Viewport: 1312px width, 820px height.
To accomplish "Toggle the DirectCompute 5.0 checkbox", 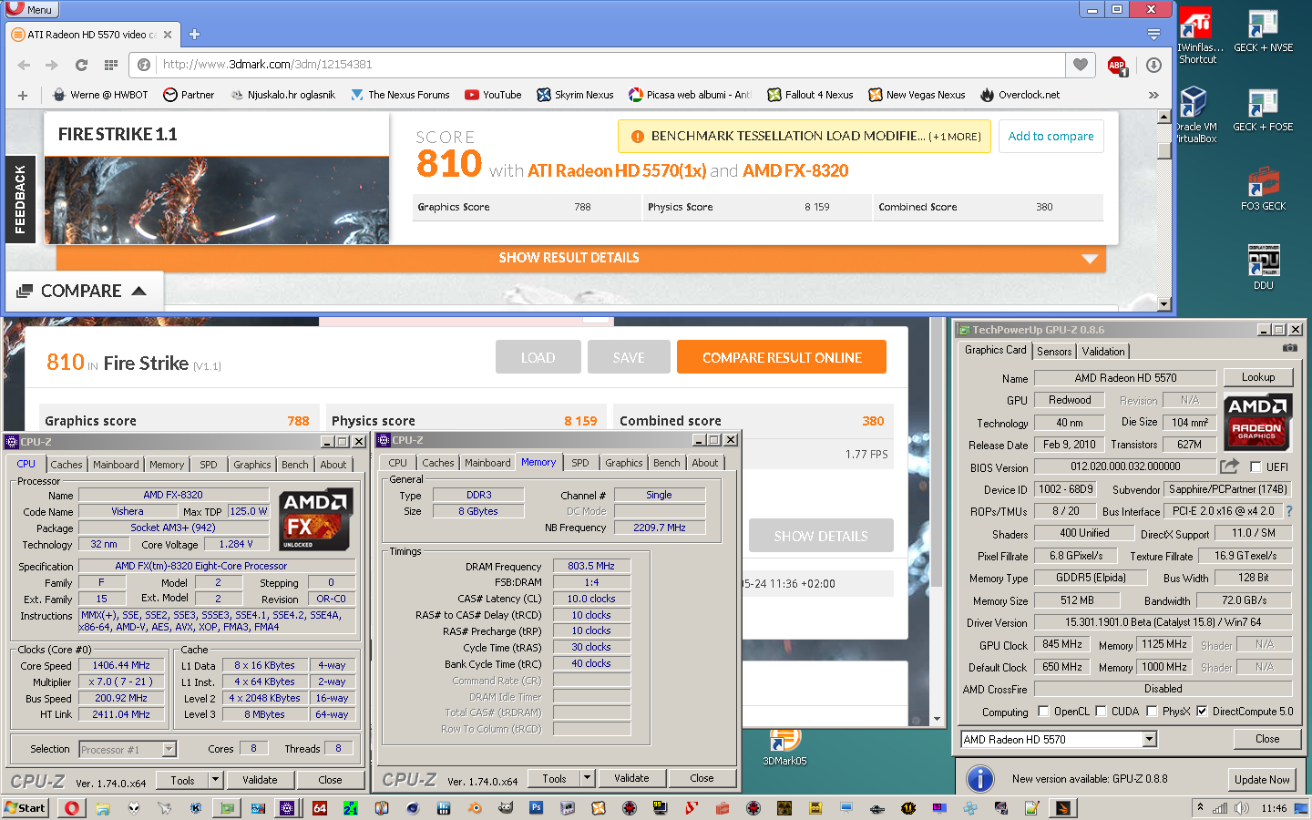I will (x=1202, y=712).
